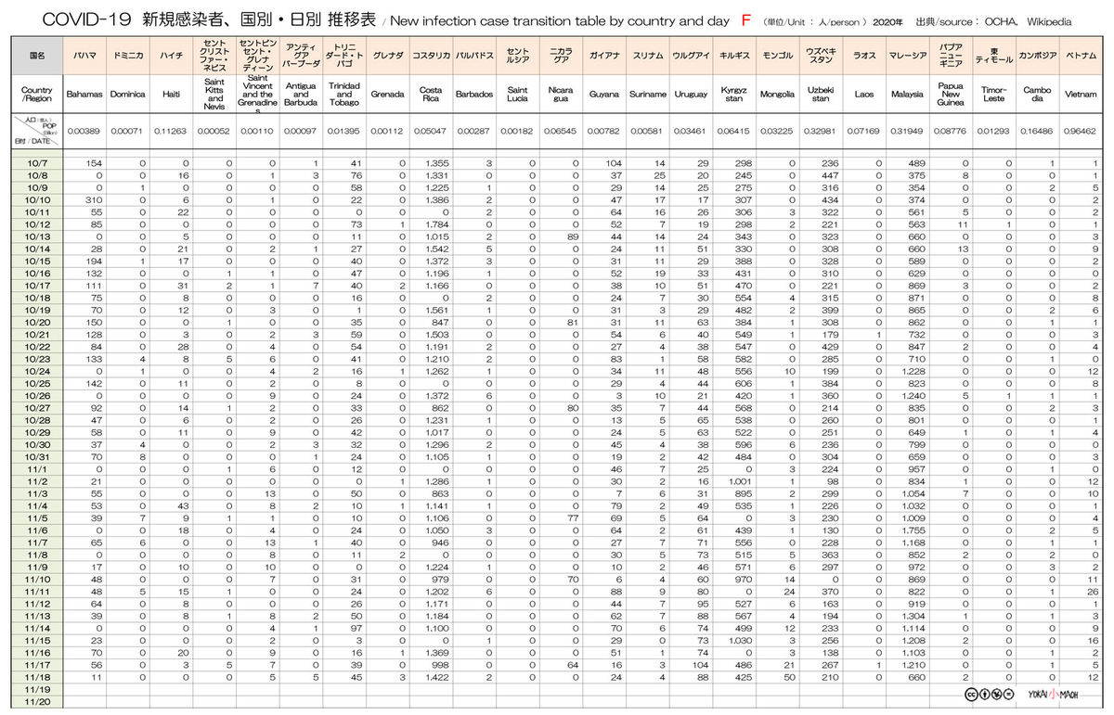Select the Timor-Leste column header

pyautogui.click(x=993, y=94)
